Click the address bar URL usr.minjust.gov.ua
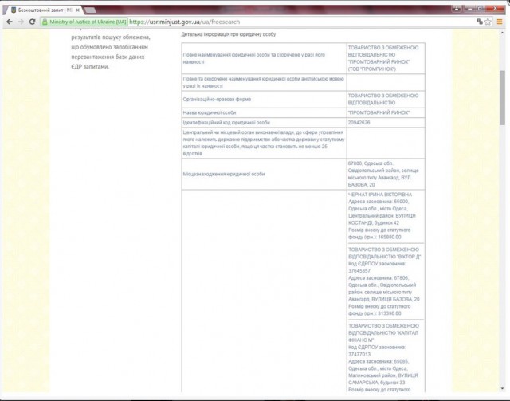Image resolution: width=510 pixels, height=401 pixels. [184, 22]
